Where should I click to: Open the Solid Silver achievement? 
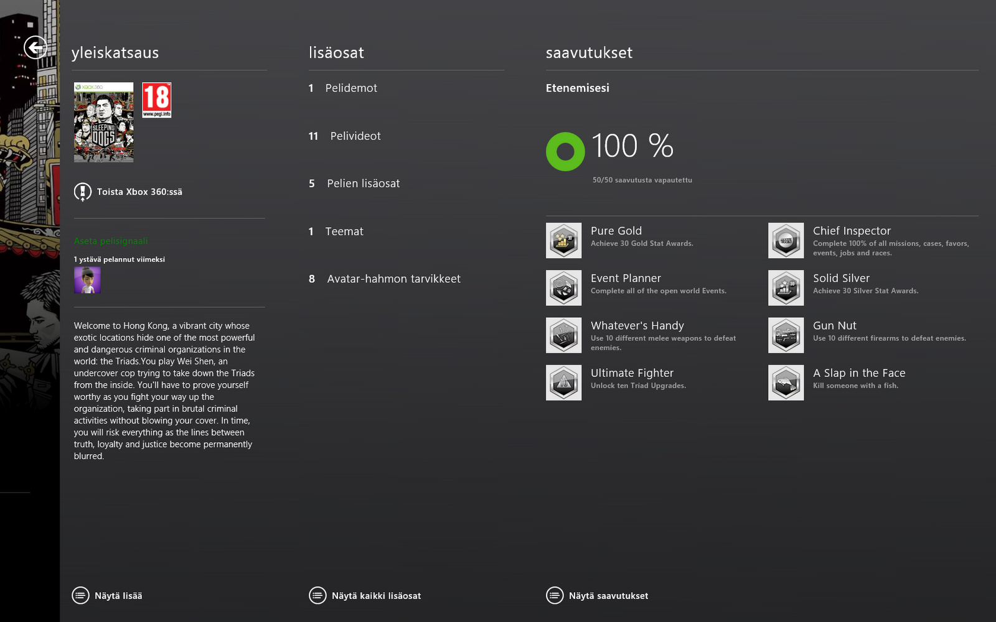click(866, 284)
